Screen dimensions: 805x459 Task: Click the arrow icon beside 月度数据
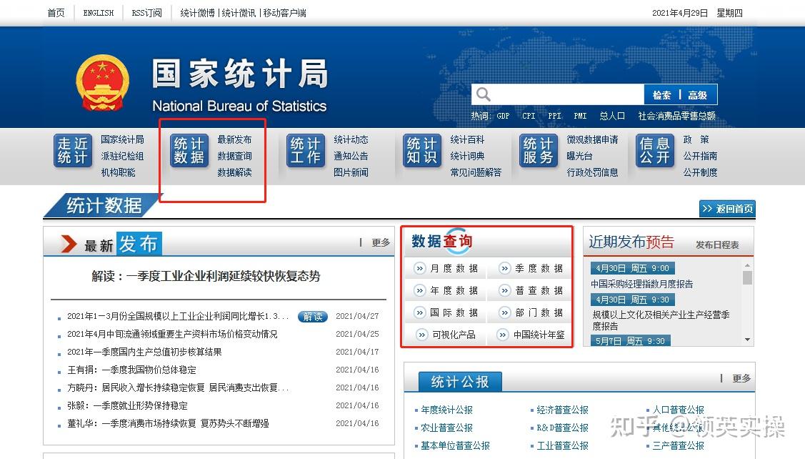[x=420, y=268]
